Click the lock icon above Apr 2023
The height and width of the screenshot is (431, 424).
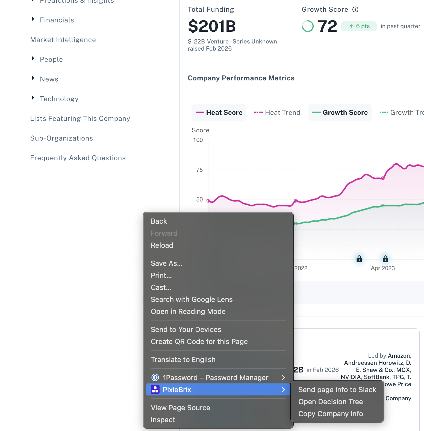pyautogui.click(x=385, y=259)
